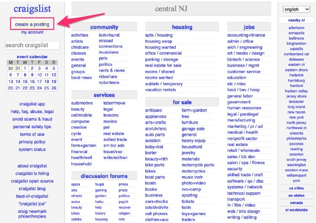Viewport: 316px width, 223px height.
Task: Select day 15 in event calendar
Action: point(25,81)
